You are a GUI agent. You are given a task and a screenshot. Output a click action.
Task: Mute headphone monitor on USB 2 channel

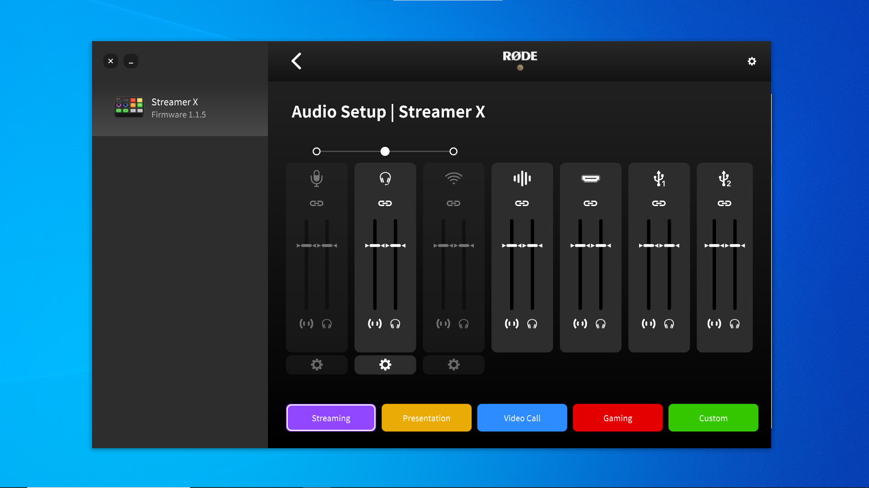pyautogui.click(x=735, y=324)
